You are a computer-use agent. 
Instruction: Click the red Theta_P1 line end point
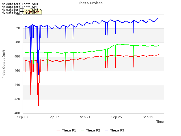click(158, 55)
